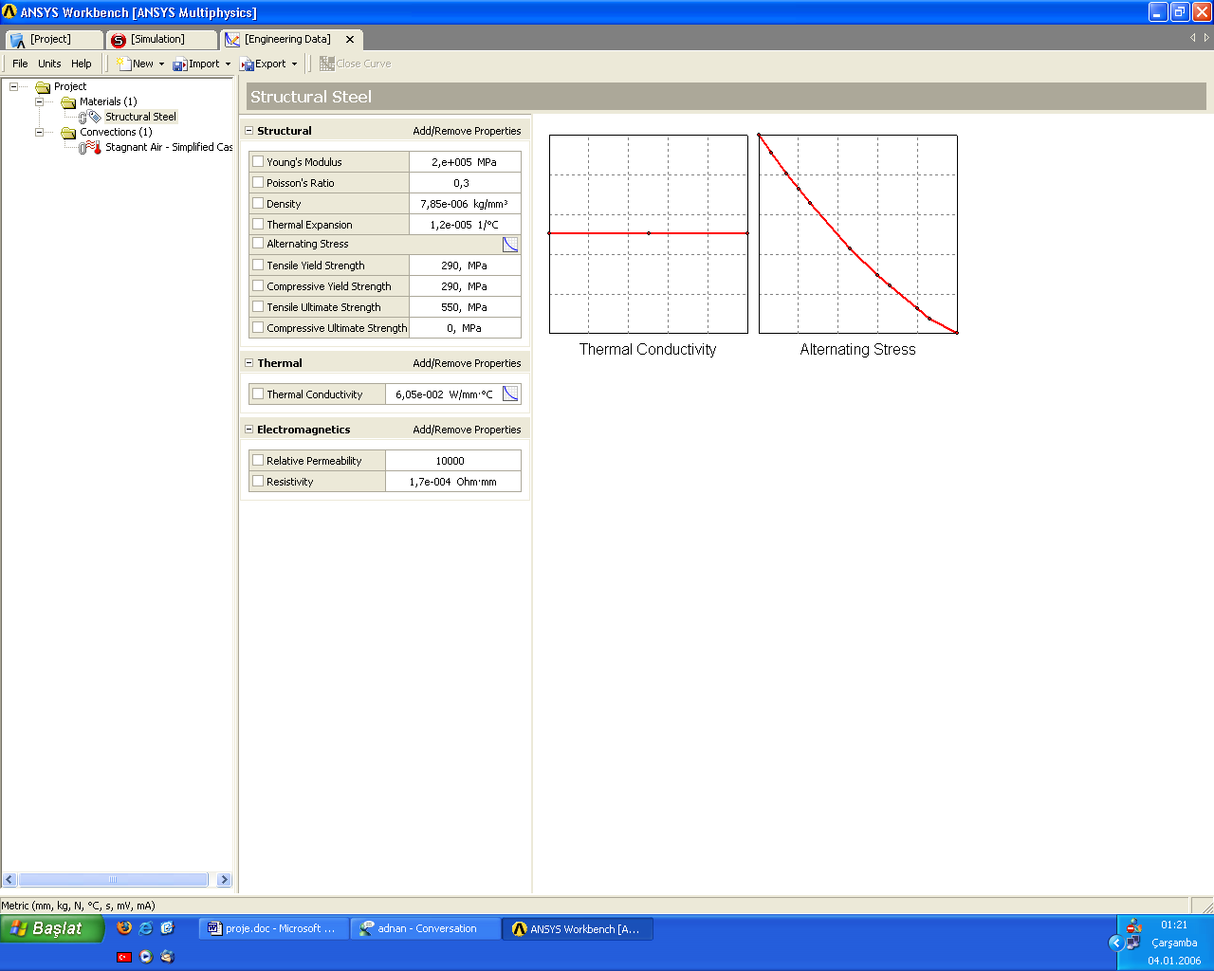Click the Project folder icon in tree
The image size is (1214, 971).
pos(43,86)
